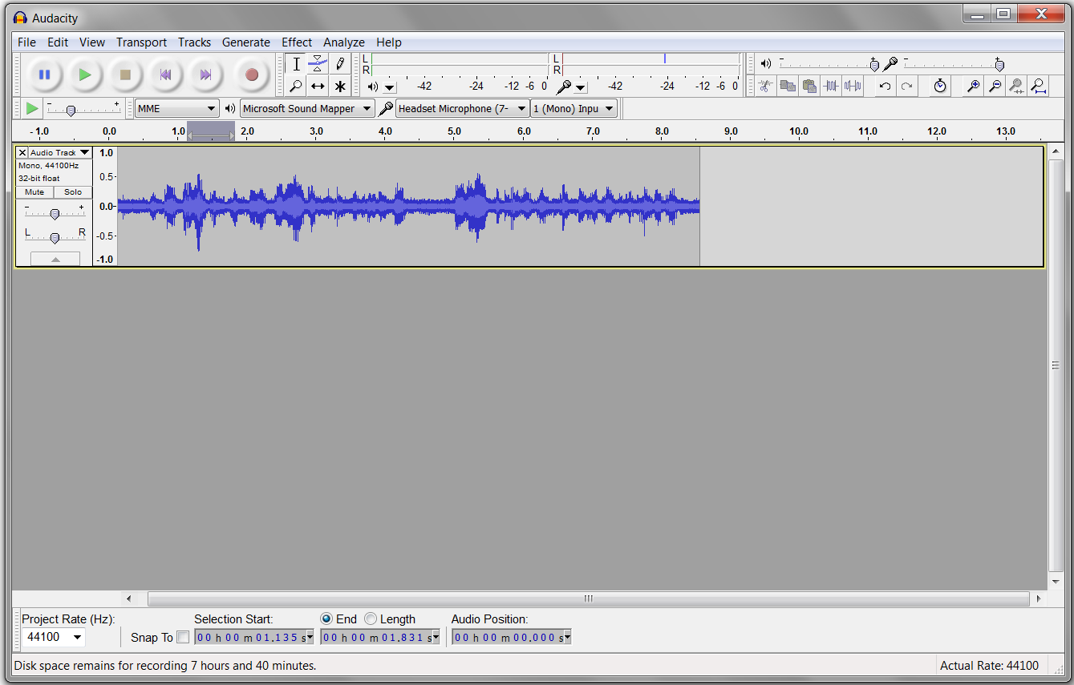
Task: Solo the Audio Track
Action: click(73, 192)
